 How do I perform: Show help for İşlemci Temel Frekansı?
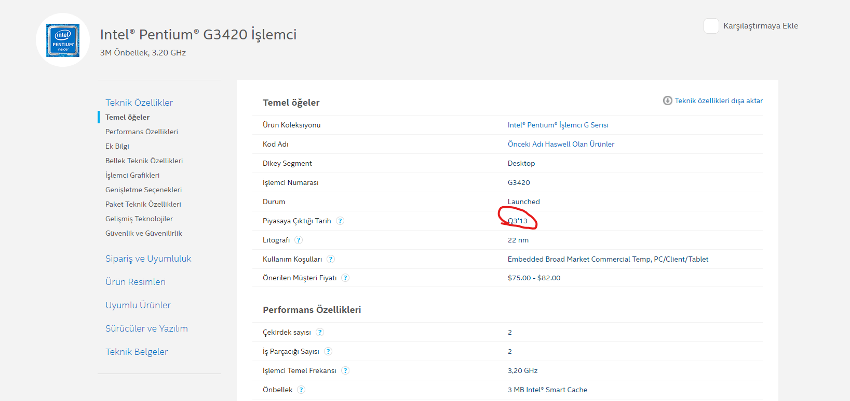tap(345, 370)
